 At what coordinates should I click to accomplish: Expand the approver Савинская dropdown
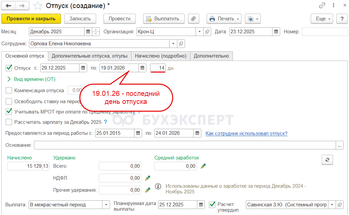pyautogui.click(x=332, y=205)
